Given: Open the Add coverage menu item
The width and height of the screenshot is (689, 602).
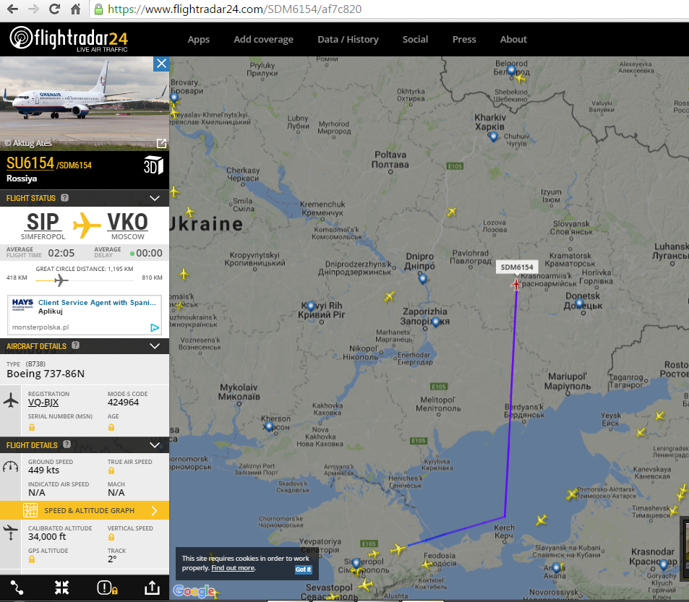Looking at the screenshot, I should click(x=263, y=40).
